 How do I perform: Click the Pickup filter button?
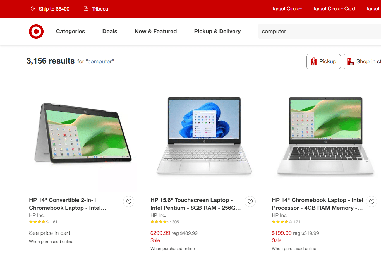(324, 61)
